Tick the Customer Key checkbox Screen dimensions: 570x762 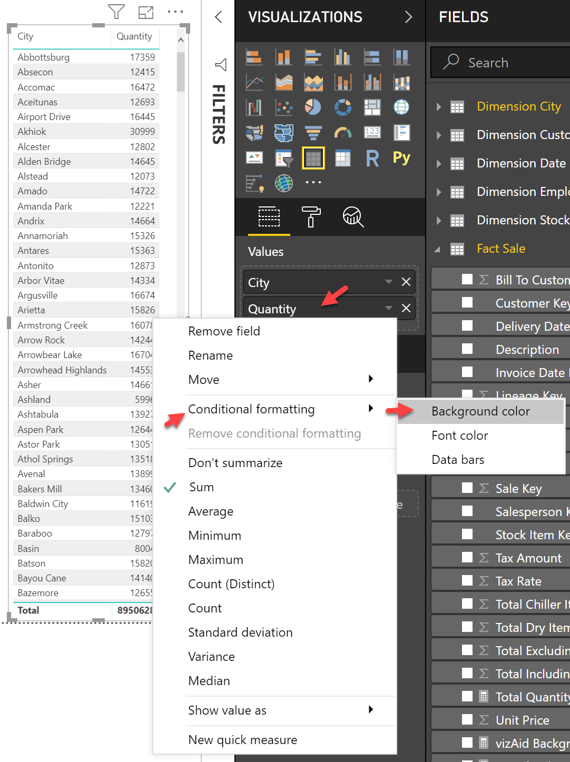click(467, 302)
